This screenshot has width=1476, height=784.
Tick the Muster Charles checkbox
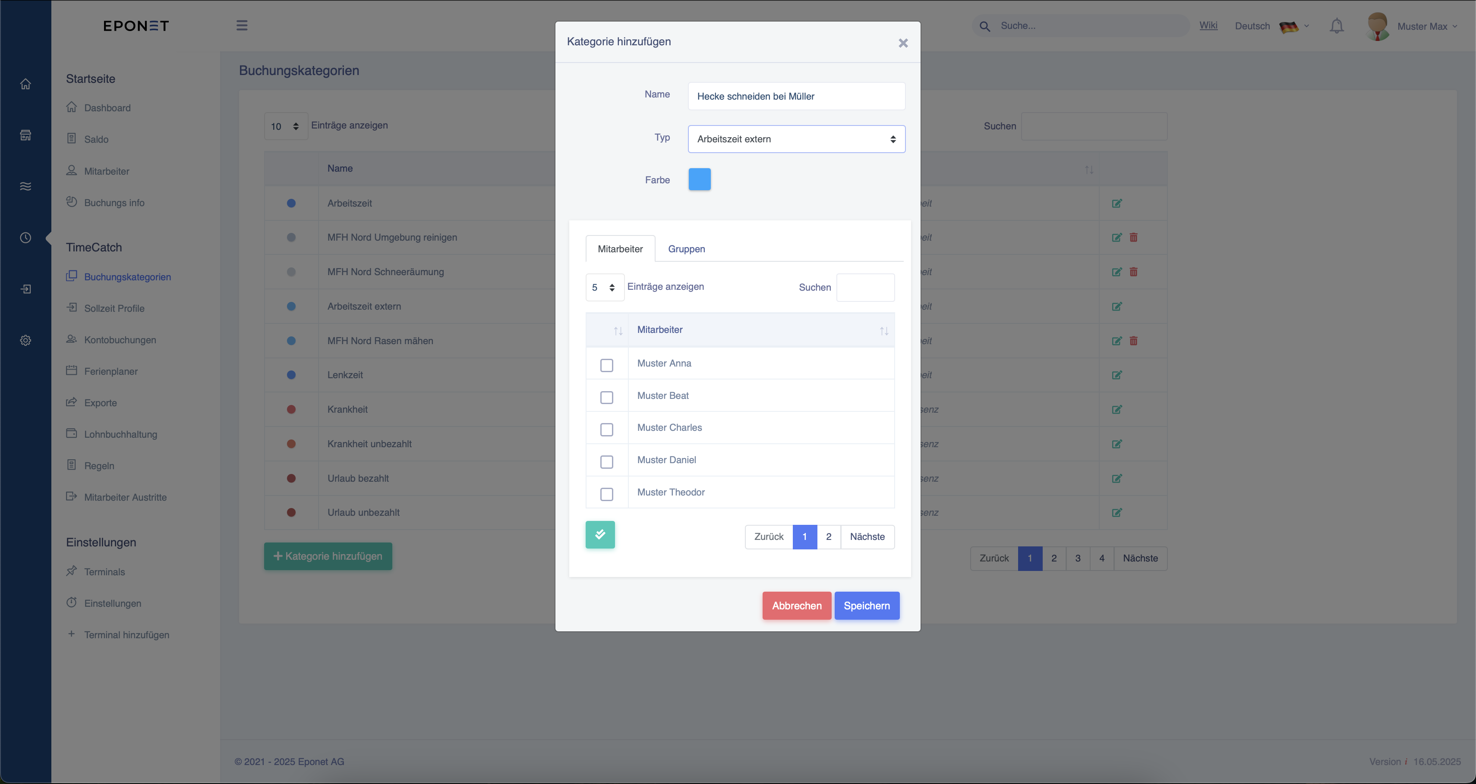(606, 429)
